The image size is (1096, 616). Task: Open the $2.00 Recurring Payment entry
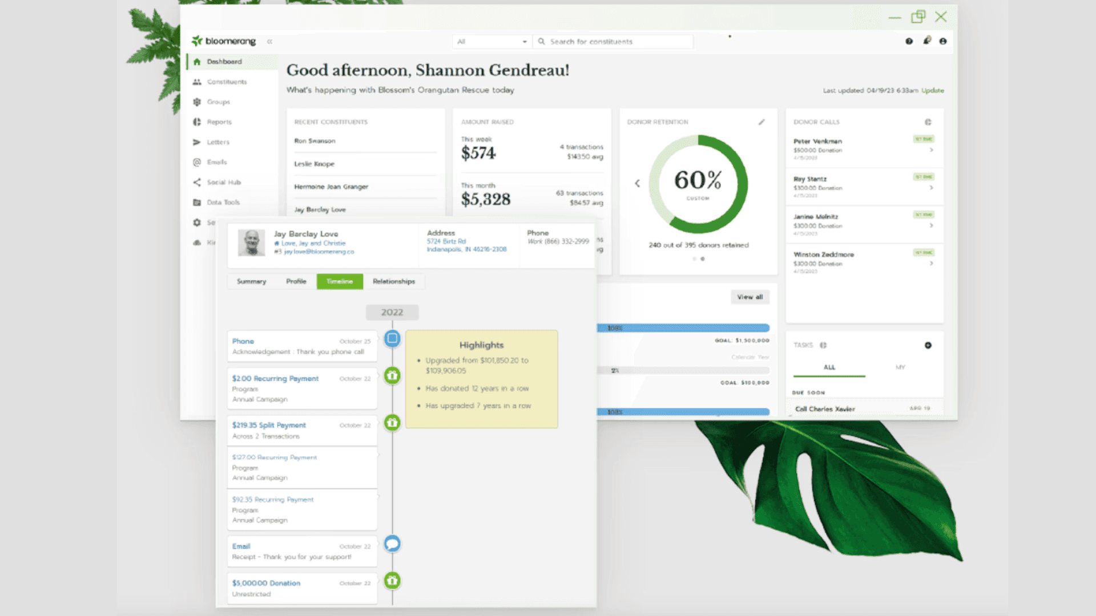[275, 379]
